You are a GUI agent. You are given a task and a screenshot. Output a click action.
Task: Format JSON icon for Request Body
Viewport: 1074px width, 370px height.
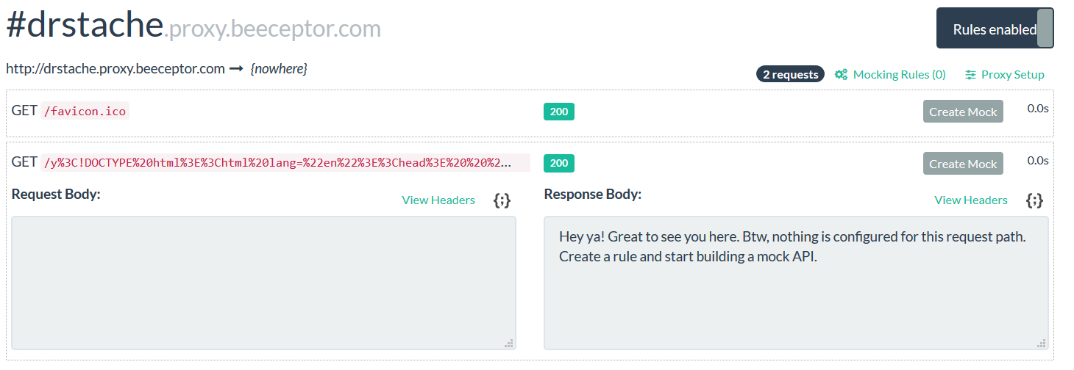coord(502,200)
